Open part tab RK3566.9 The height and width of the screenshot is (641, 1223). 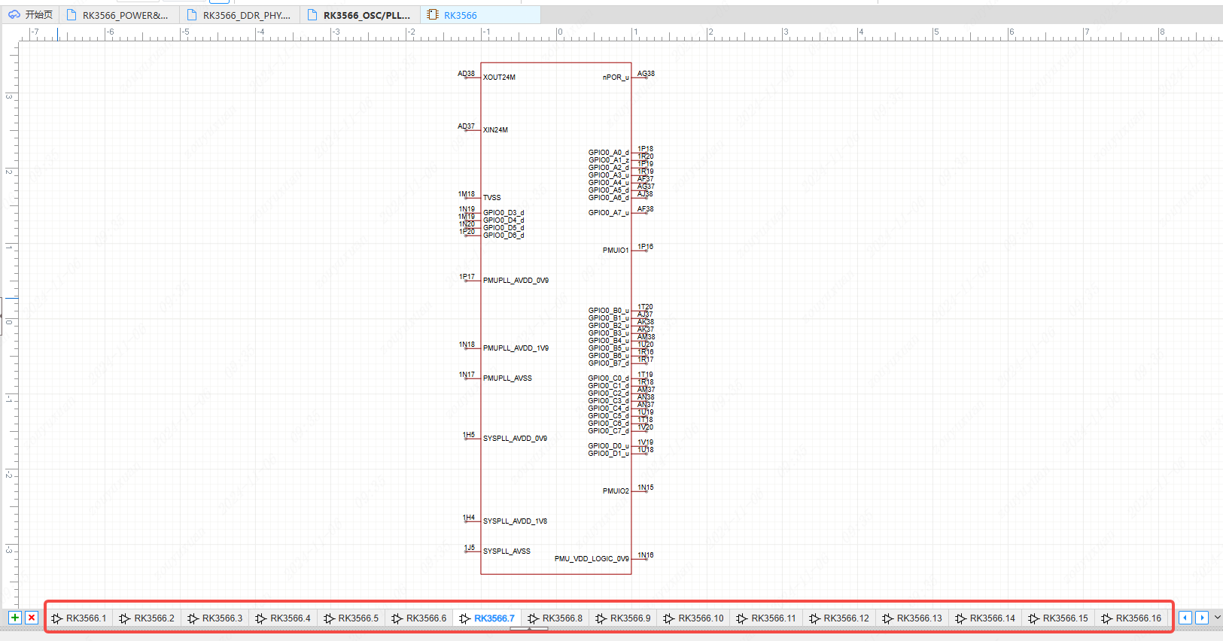[623, 618]
